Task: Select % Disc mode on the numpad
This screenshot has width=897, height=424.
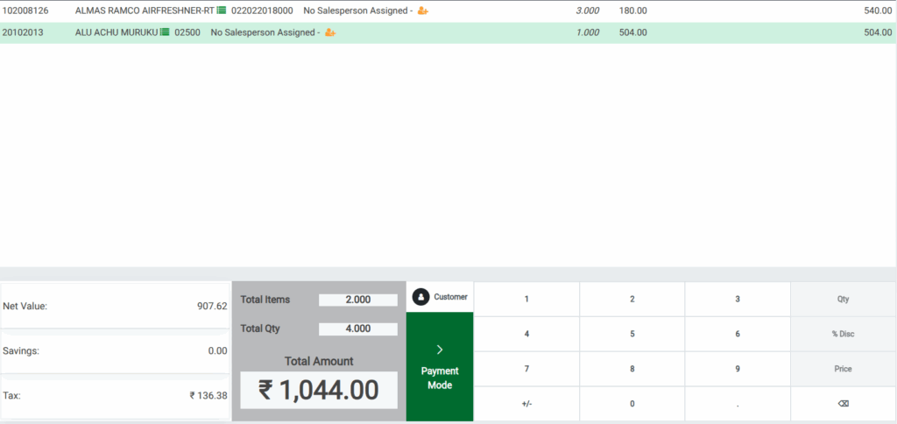Action: point(844,334)
